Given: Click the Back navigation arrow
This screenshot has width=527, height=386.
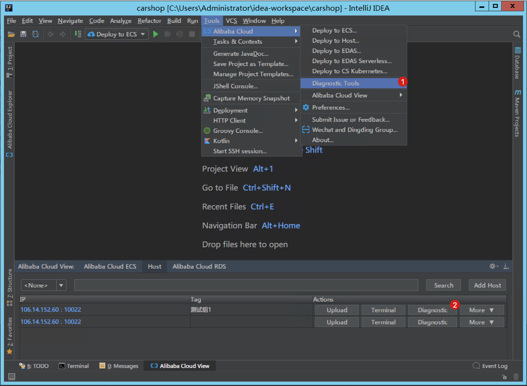Looking at the screenshot, I should (50, 34).
